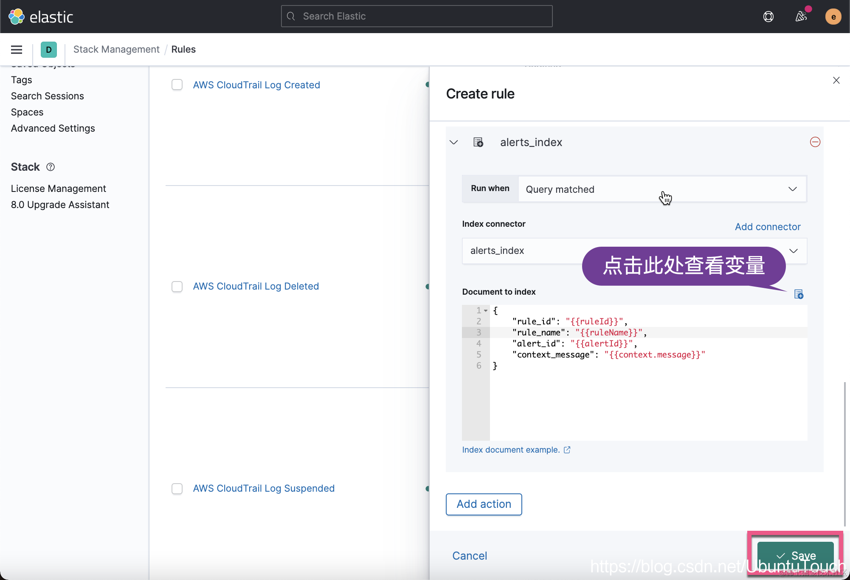The height and width of the screenshot is (580, 850).
Task: Check the AWS CloudTrail Log Deleted checkbox
Action: coord(177,287)
